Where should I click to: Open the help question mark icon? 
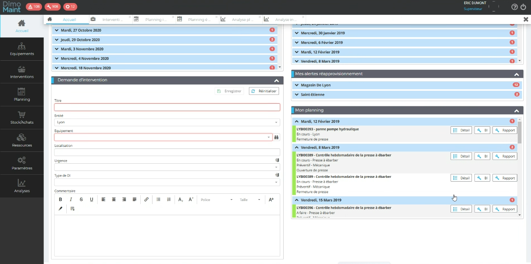coord(514,7)
